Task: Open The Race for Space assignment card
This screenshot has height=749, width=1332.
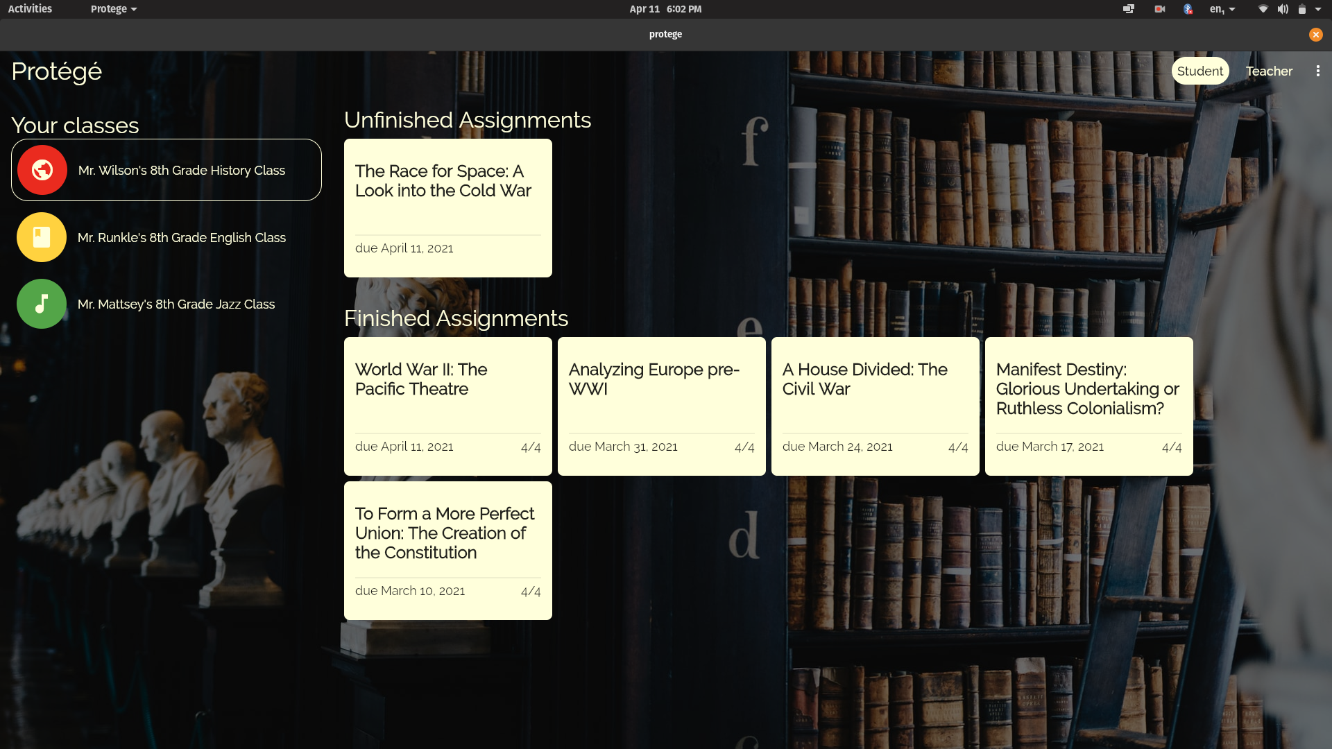Action: [447, 207]
